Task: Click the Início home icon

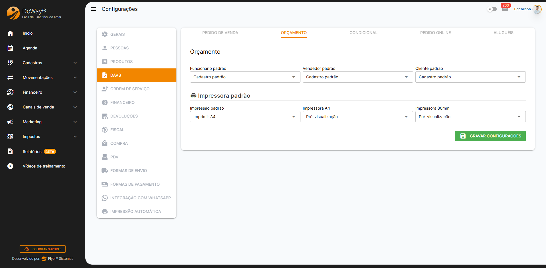Action: pyautogui.click(x=10, y=33)
